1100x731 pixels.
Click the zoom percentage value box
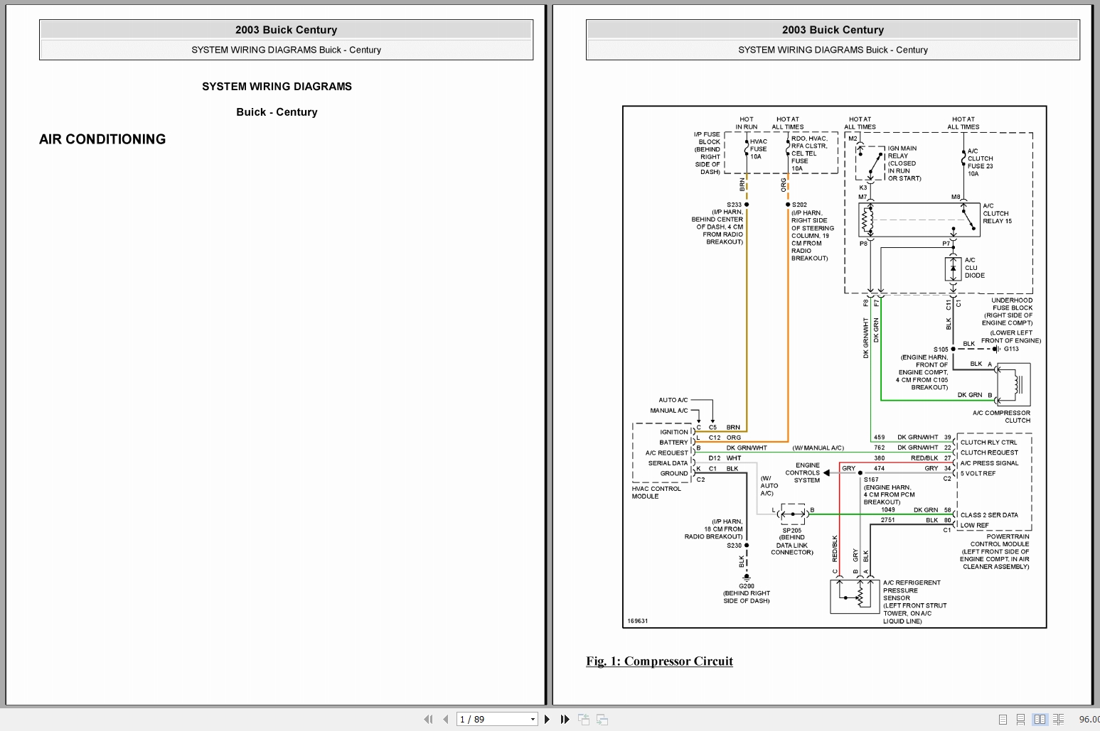click(x=1088, y=719)
